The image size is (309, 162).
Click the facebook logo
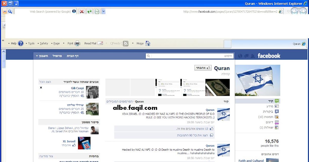click(269, 56)
